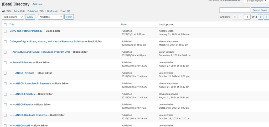This screenshot has height=127, width=269.
Task: Check the Berry and Potato Pathology row
Action: 5,31
